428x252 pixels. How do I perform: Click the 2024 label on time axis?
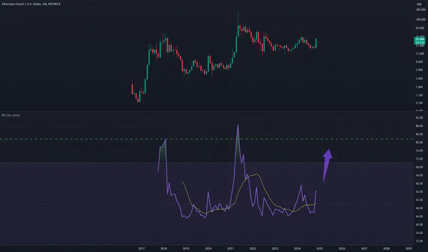297,248
